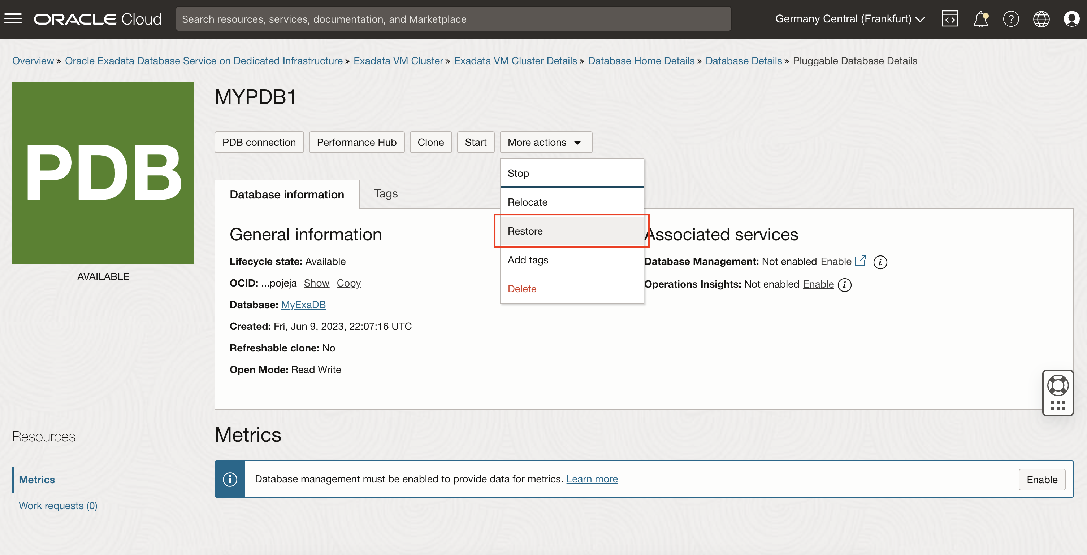The image size is (1087, 555).
Task: Open Work requests (0) in Resources
Action: click(x=58, y=506)
